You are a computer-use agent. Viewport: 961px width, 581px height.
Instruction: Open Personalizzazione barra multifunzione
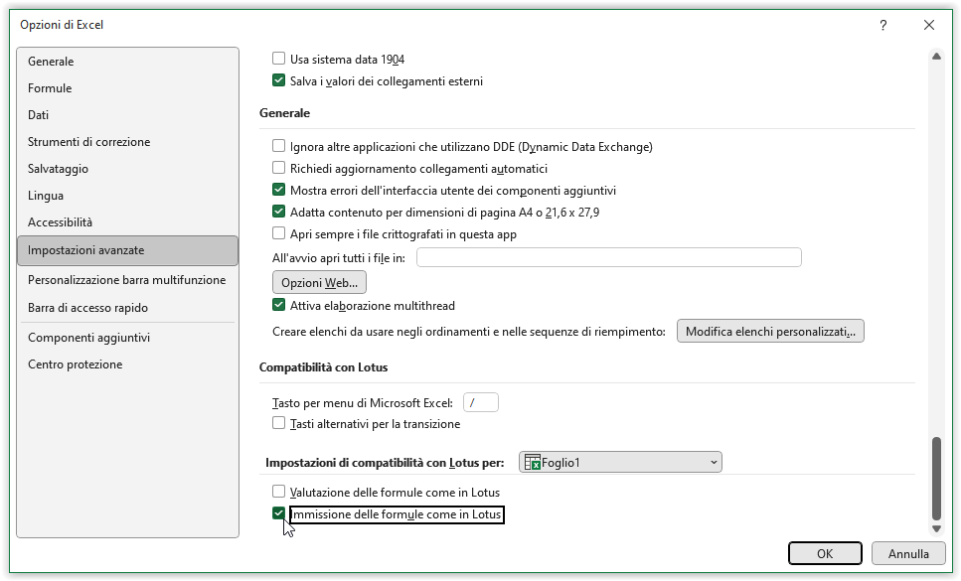point(127,280)
